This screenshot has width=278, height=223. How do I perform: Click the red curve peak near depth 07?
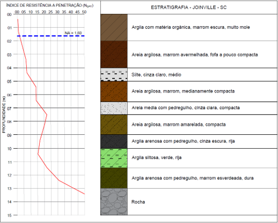coord(47,114)
